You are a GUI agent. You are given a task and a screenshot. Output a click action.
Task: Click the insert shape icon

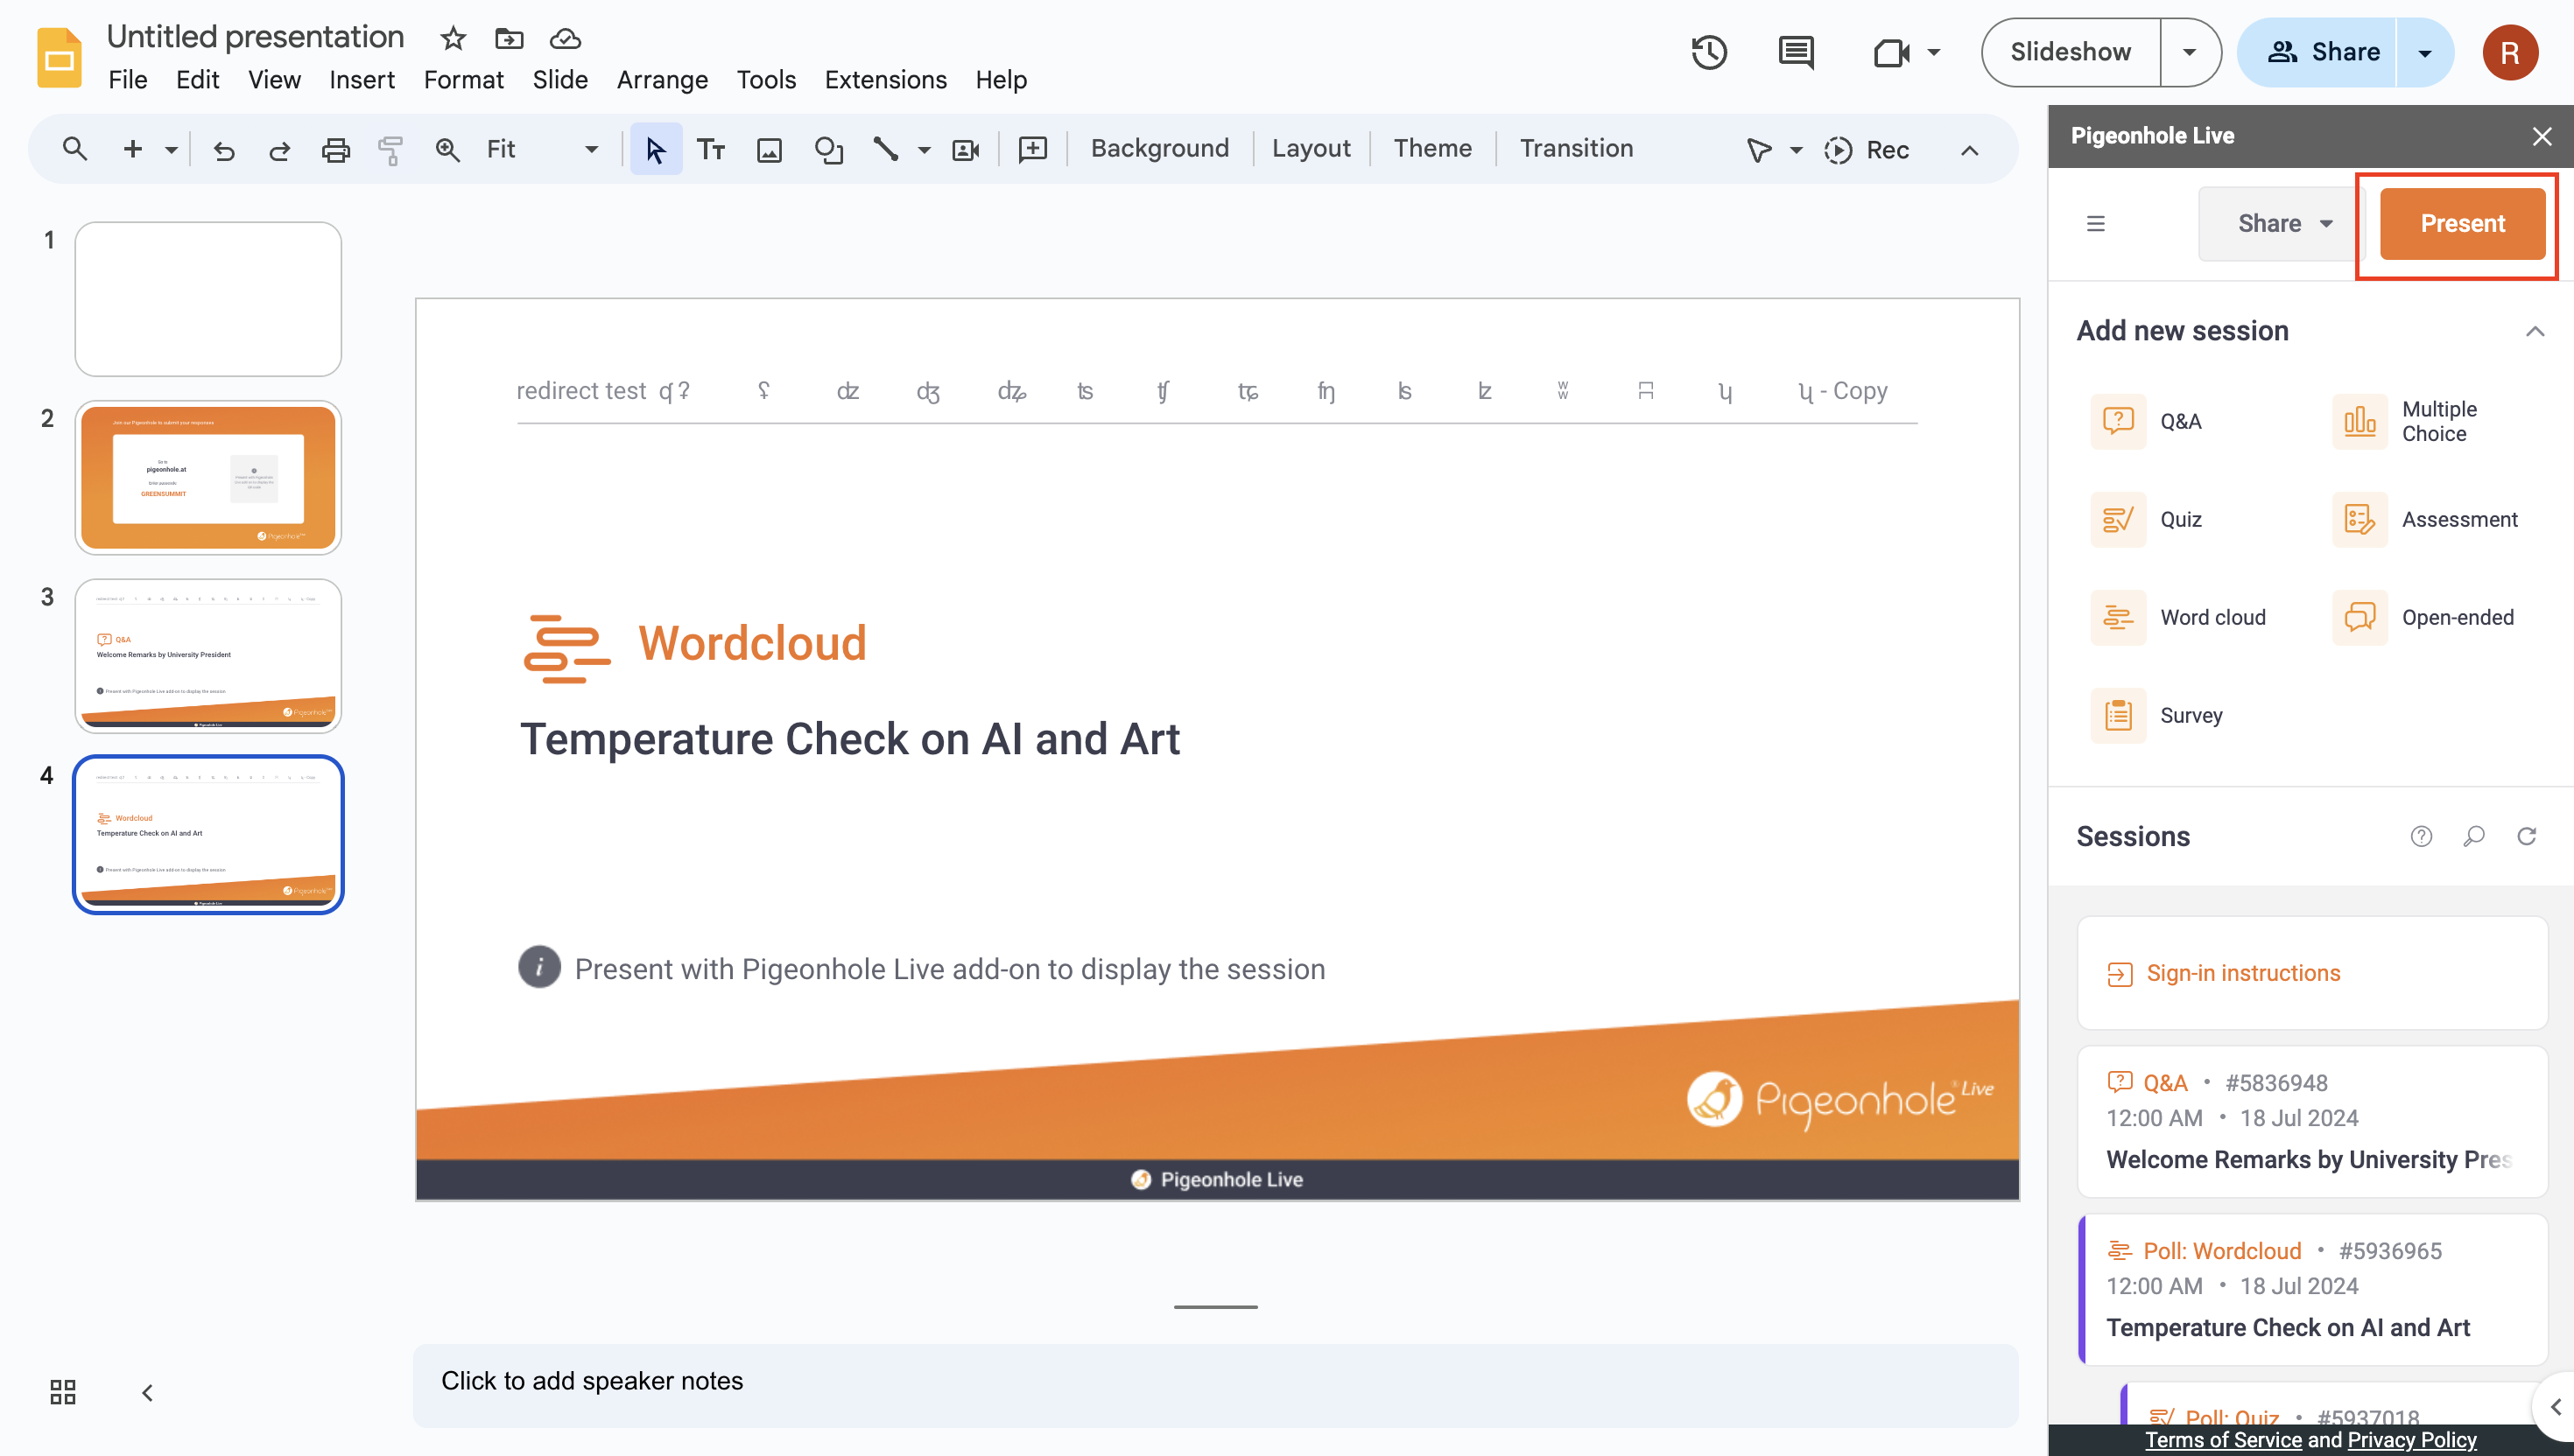tap(828, 150)
